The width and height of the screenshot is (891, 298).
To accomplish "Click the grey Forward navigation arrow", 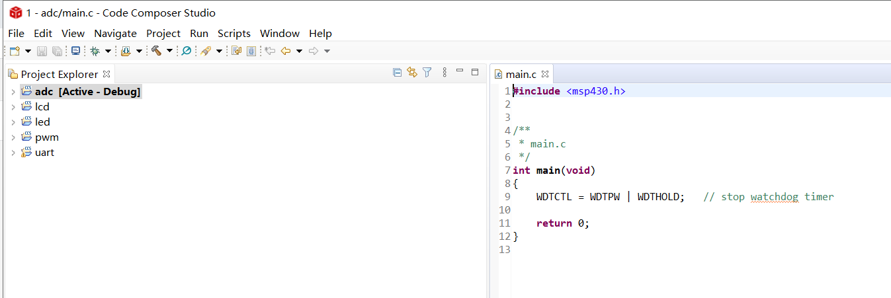I will 314,51.
